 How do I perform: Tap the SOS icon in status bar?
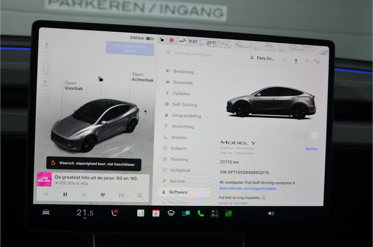point(182,41)
